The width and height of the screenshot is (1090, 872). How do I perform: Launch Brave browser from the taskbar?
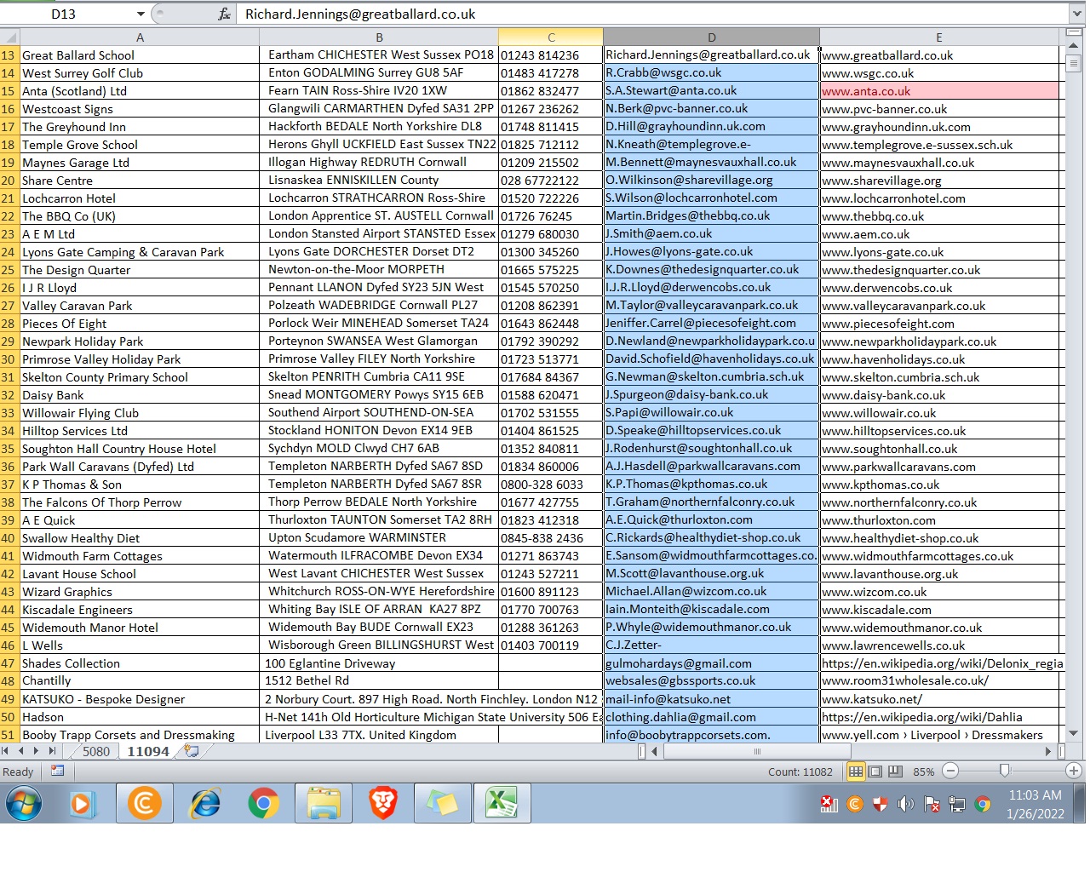pyautogui.click(x=383, y=803)
